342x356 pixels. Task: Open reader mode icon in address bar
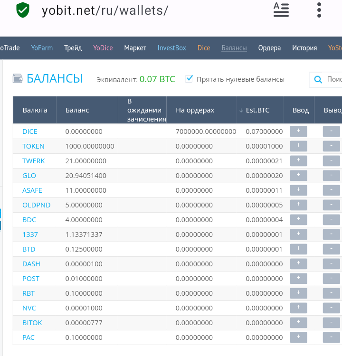[x=281, y=10]
